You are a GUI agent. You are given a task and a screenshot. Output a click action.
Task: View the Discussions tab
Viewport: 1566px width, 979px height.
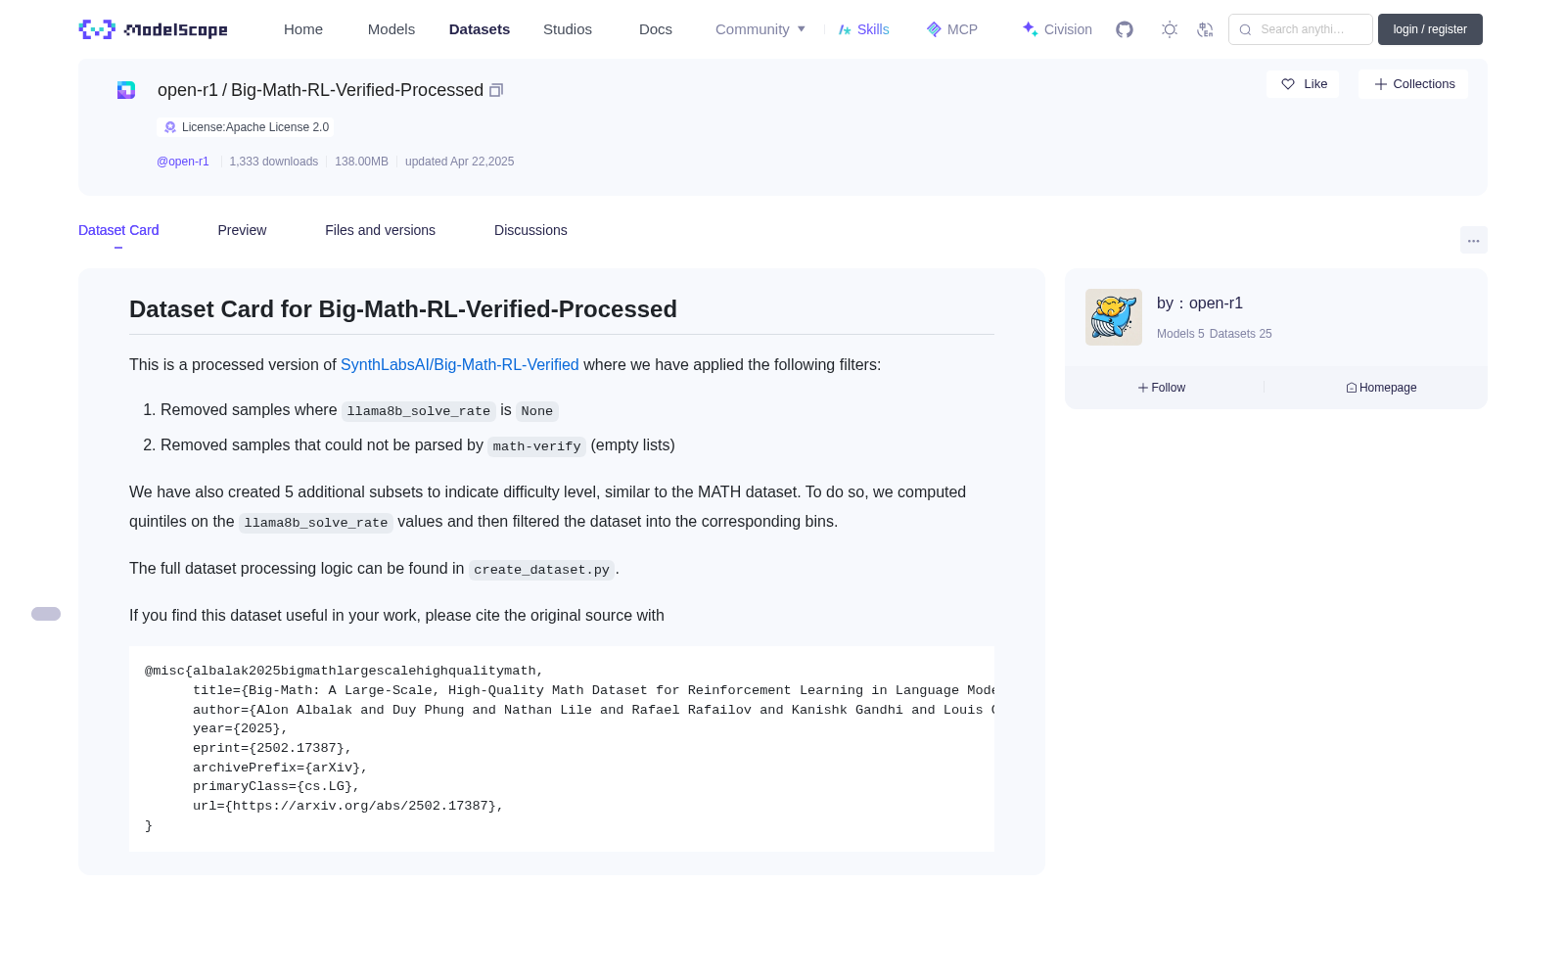[530, 230]
